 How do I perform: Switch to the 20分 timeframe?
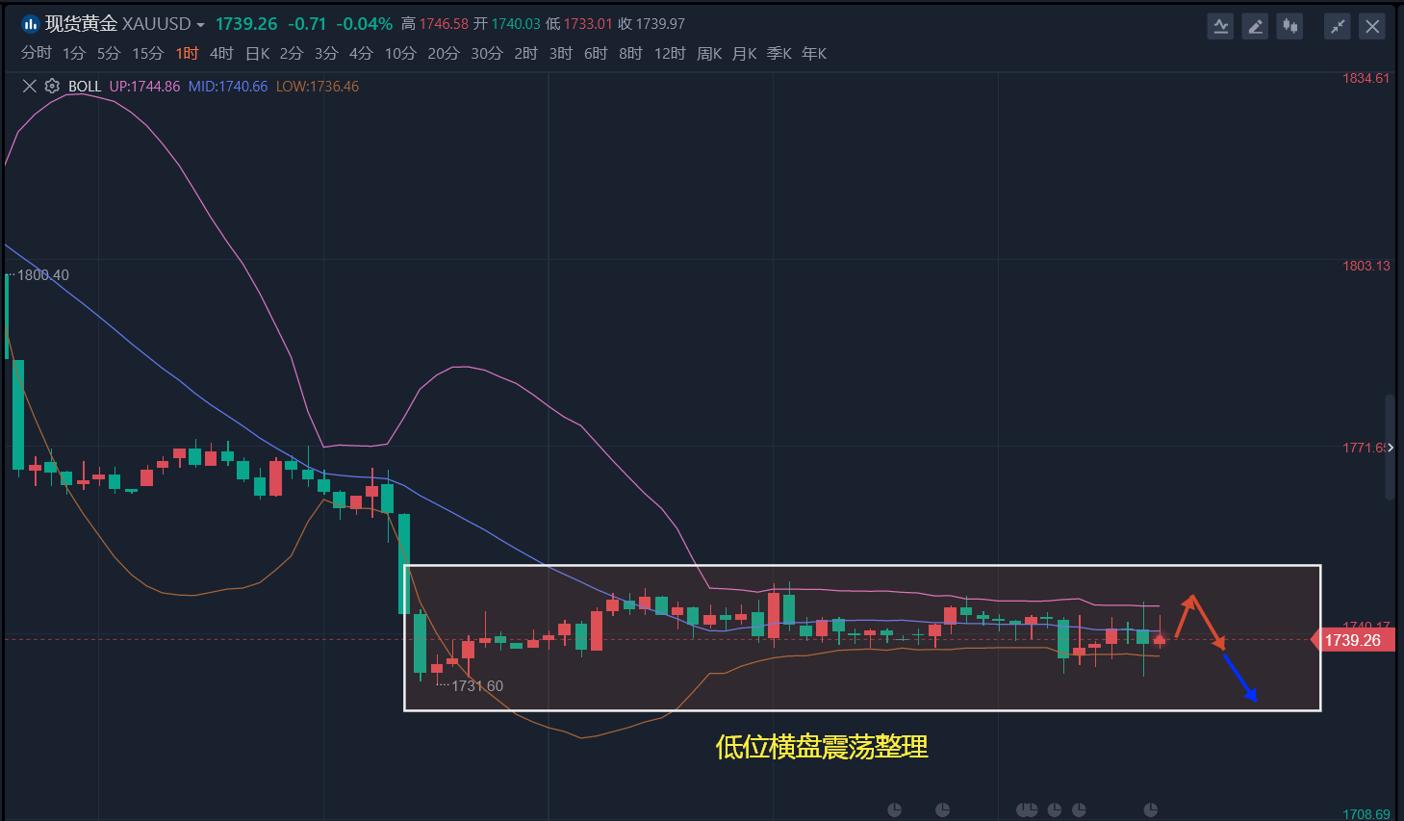point(444,53)
